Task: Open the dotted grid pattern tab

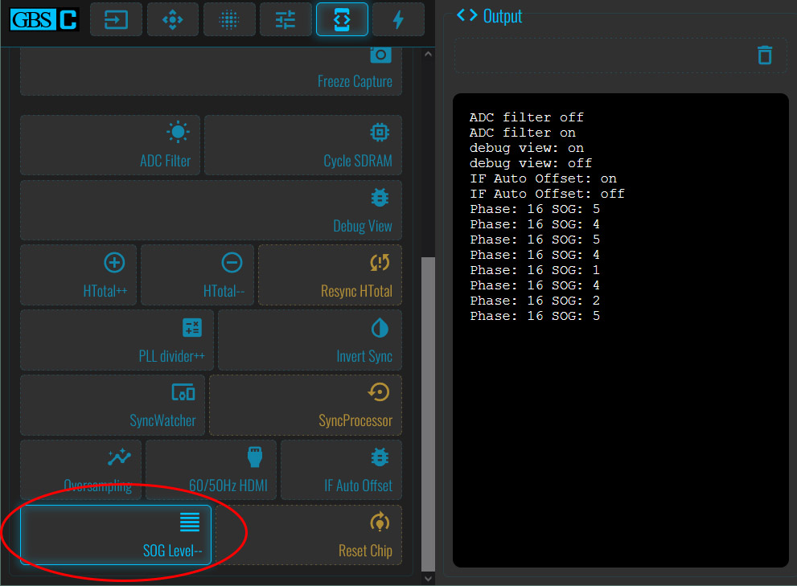Action: pyautogui.click(x=229, y=20)
